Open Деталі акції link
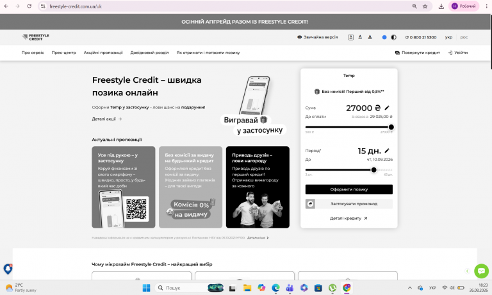The width and height of the screenshot is (492, 295). 107,119
